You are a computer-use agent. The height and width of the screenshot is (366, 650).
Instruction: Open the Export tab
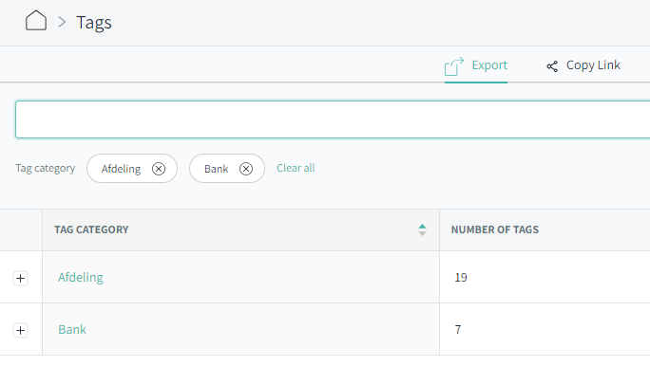click(x=476, y=65)
